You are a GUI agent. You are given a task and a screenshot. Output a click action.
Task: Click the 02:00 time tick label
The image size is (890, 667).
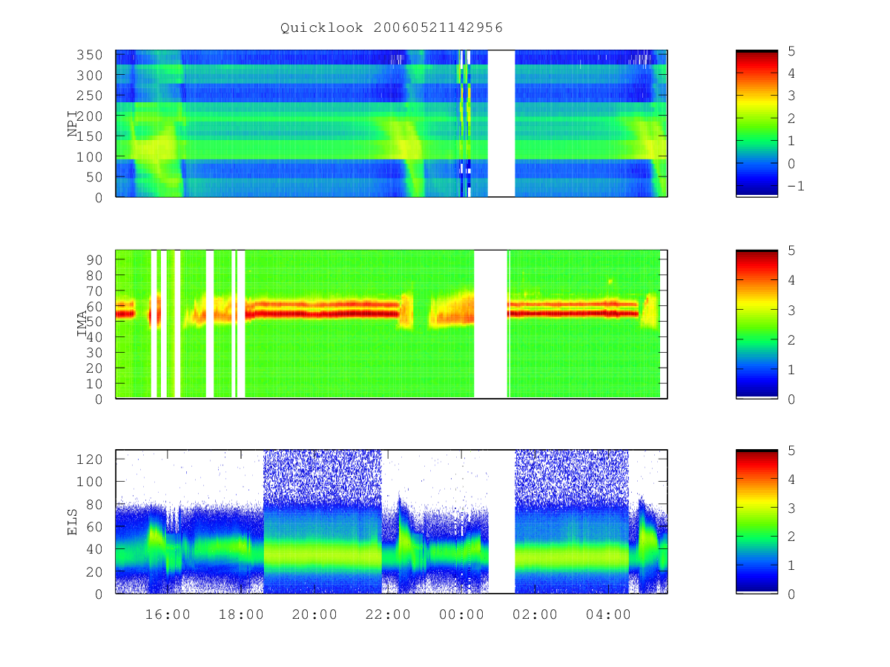pos(535,615)
